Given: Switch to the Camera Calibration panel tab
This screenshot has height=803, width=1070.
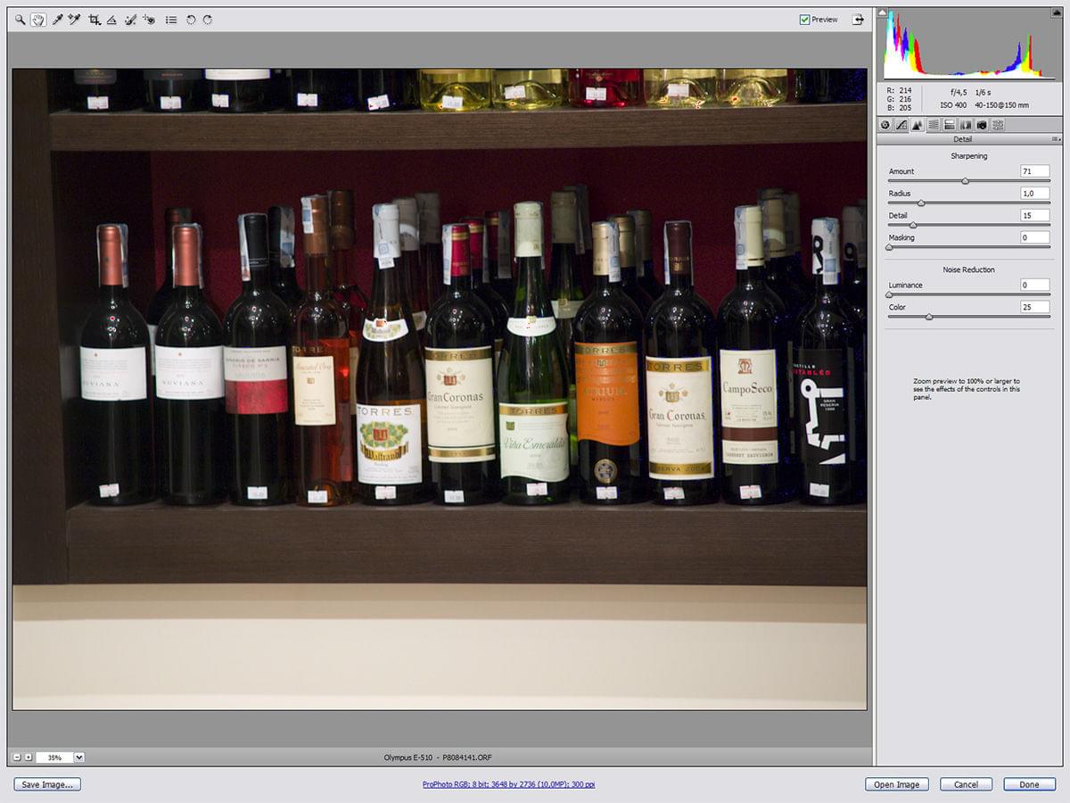Looking at the screenshot, I should tap(982, 125).
